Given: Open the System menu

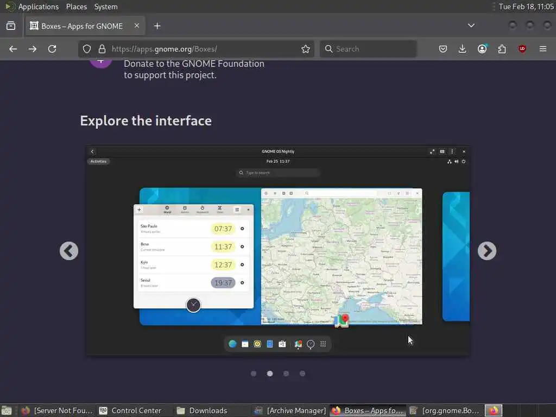Looking at the screenshot, I should point(106,7).
